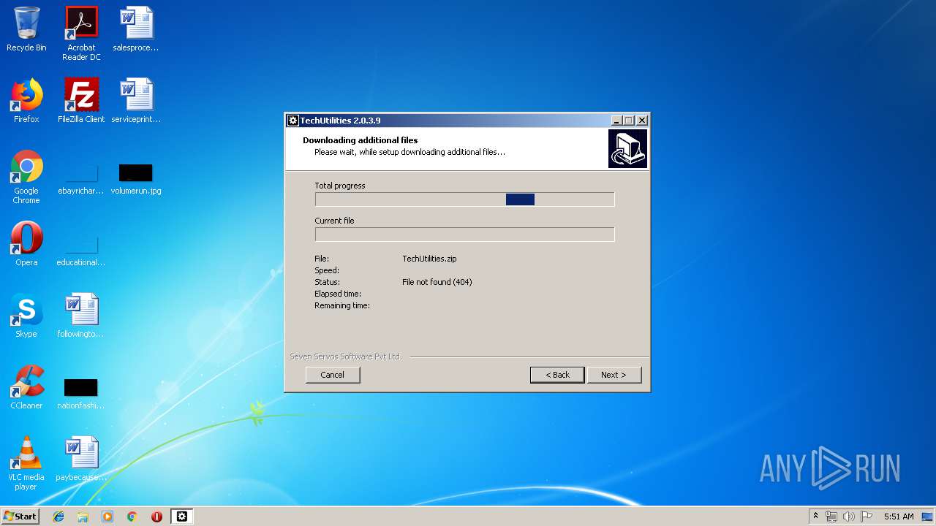This screenshot has width=936, height=526.
Task: Click the installer computer graphic icon
Action: (x=627, y=149)
